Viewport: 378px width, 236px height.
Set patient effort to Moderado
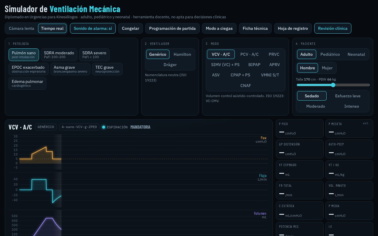316,106
